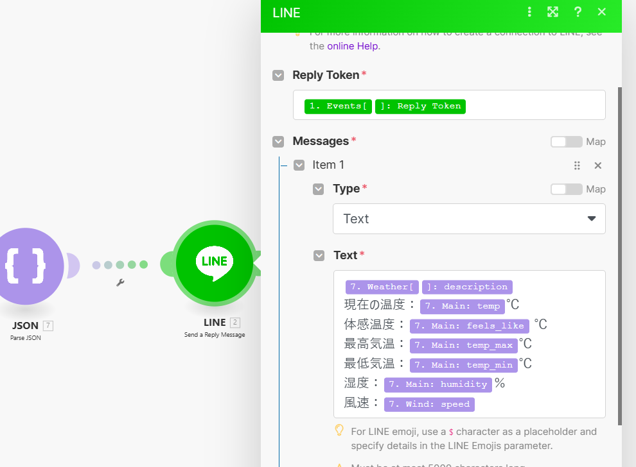Collapse the Reply Token field section
The width and height of the screenshot is (636, 467).
pyautogui.click(x=278, y=75)
